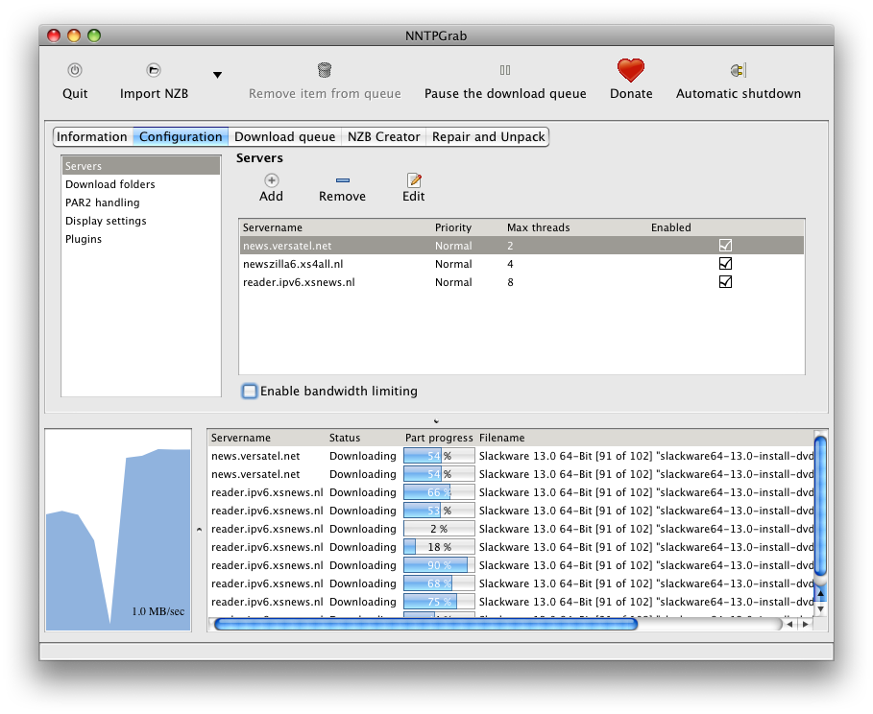The height and width of the screenshot is (714, 873).
Task: Click the expander arrow beside the speed graph
Action: tap(199, 529)
